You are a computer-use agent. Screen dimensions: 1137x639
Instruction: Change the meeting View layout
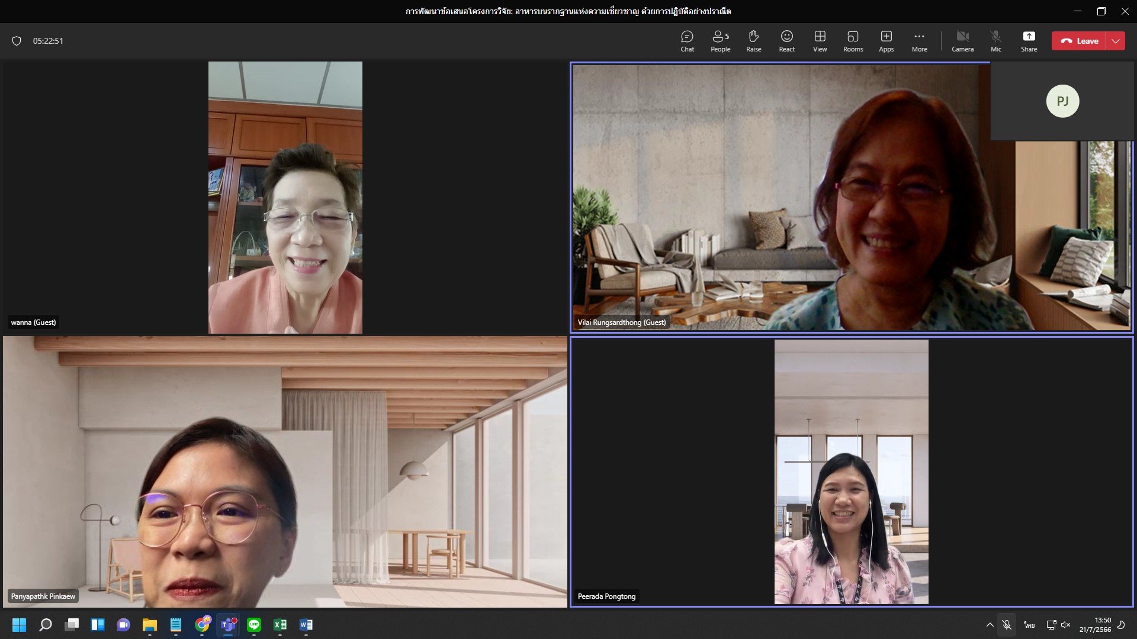(x=820, y=41)
